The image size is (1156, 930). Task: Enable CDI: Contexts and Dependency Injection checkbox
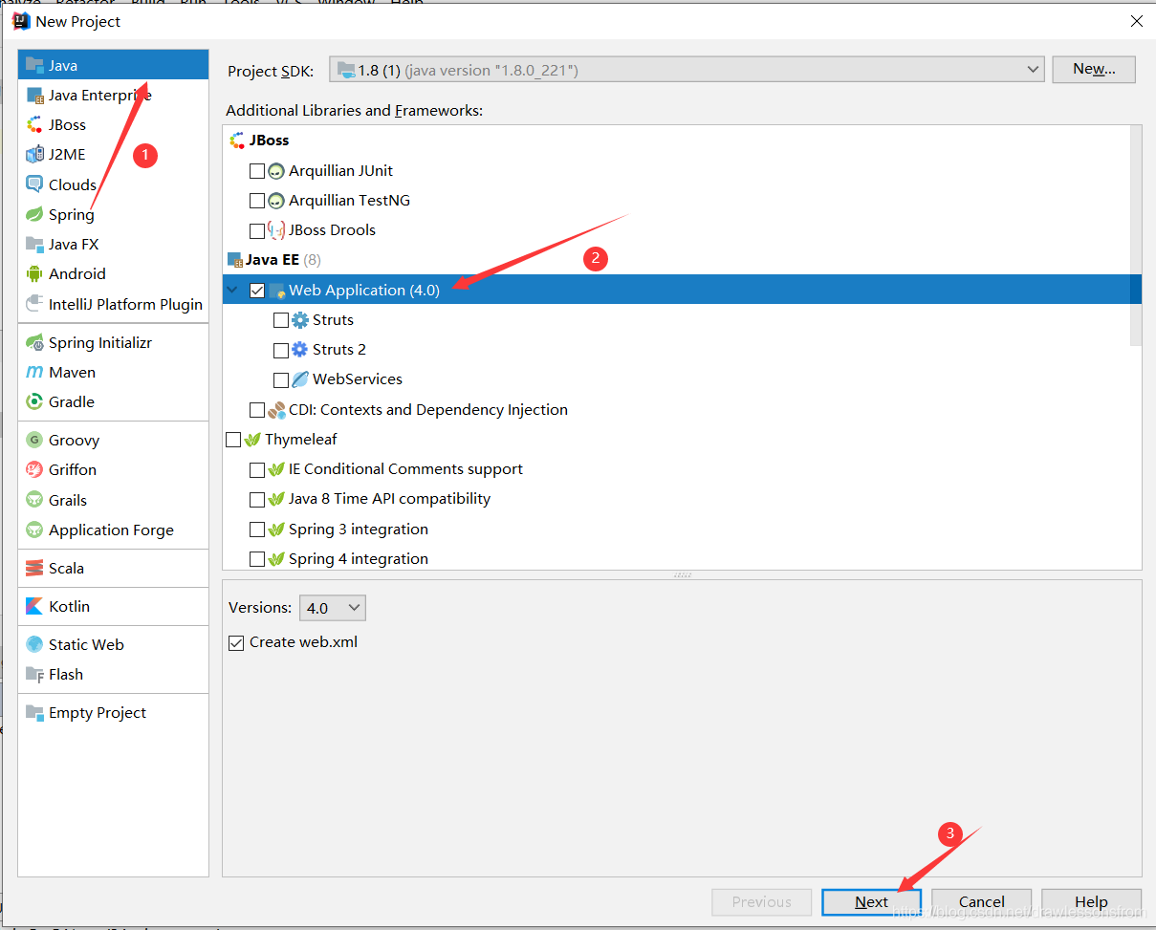tap(256, 409)
